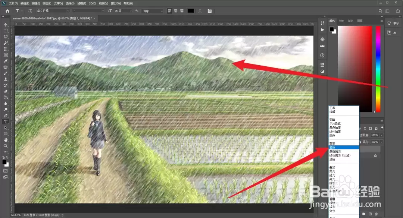This screenshot has width=403, height=218.
Task: Open the Color panel menu
Action: tap(382, 21)
